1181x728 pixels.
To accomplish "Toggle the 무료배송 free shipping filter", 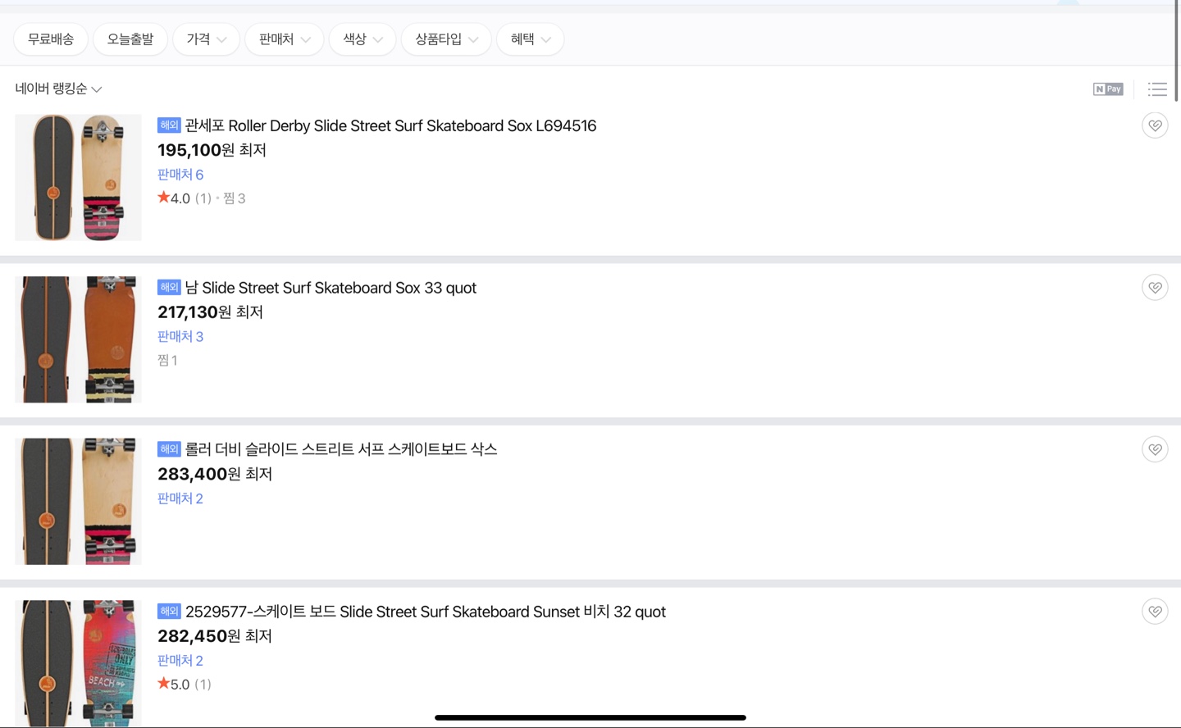I will coord(51,39).
